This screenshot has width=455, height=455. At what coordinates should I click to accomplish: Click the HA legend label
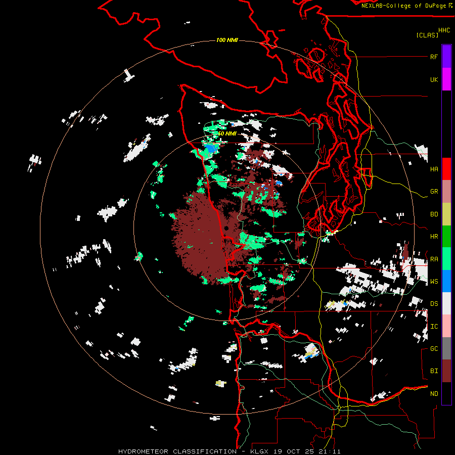[434, 169]
